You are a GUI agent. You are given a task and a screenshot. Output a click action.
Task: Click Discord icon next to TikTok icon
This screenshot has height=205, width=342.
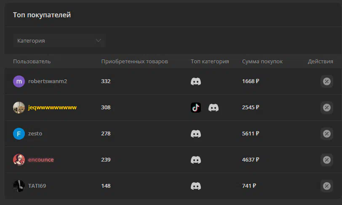(x=213, y=108)
